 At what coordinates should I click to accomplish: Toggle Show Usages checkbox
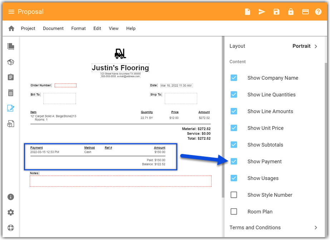point(233,178)
